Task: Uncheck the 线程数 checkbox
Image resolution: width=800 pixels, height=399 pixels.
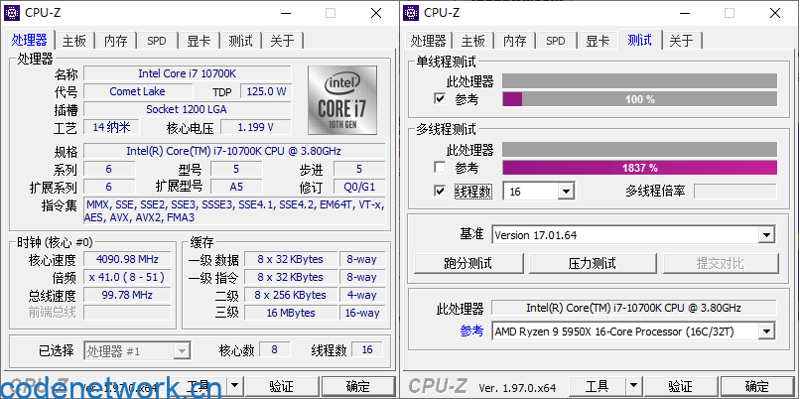Action: tap(440, 191)
